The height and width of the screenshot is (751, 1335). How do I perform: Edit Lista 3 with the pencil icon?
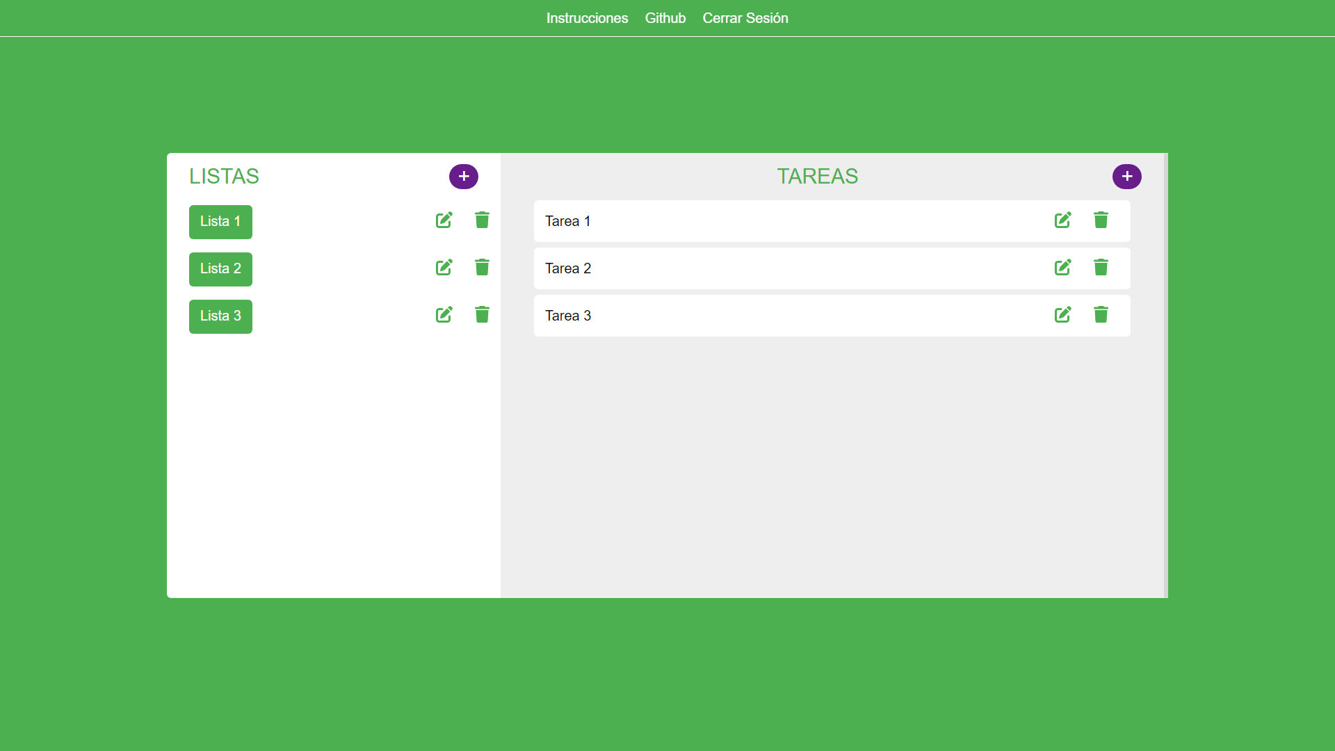pos(444,314)
